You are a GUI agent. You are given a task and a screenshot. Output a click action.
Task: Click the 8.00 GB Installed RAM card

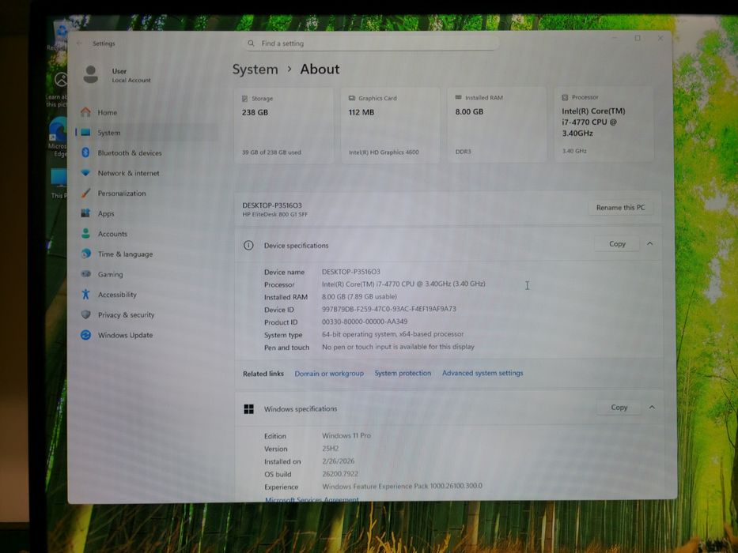click(497, 125)
